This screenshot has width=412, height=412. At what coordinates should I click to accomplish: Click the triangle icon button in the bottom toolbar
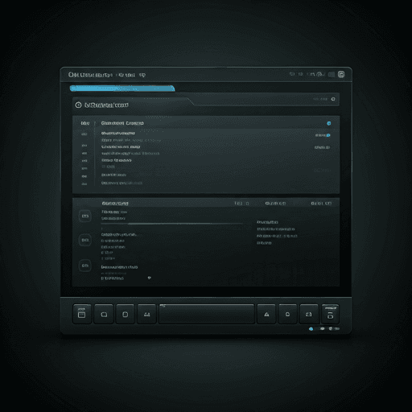pos(266,314)
